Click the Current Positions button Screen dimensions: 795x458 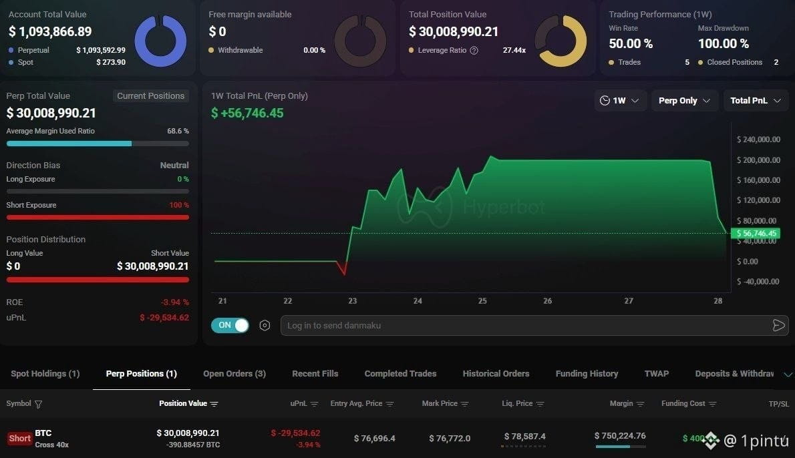pos(150,95)
